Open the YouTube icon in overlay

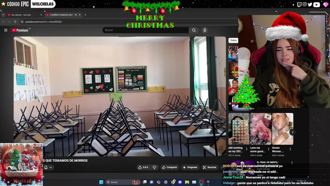tap(317, 4)
